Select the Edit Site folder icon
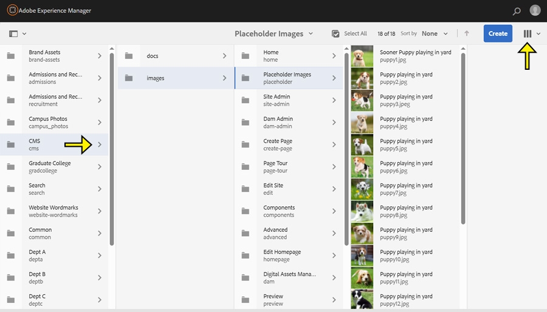547x312 pixels. pos(246,189)
